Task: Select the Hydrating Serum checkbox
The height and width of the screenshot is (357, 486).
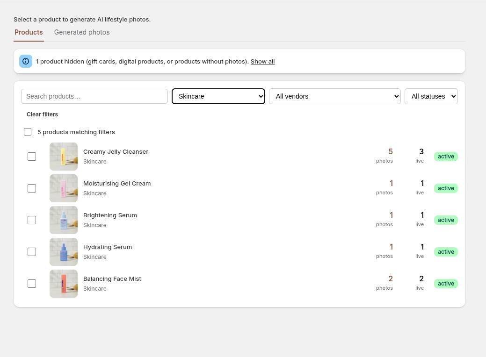Action: pos(32,252)
